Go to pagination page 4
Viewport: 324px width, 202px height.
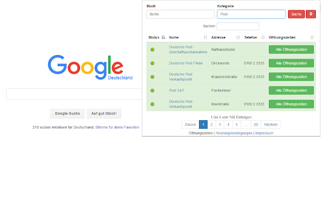[228, 125]
